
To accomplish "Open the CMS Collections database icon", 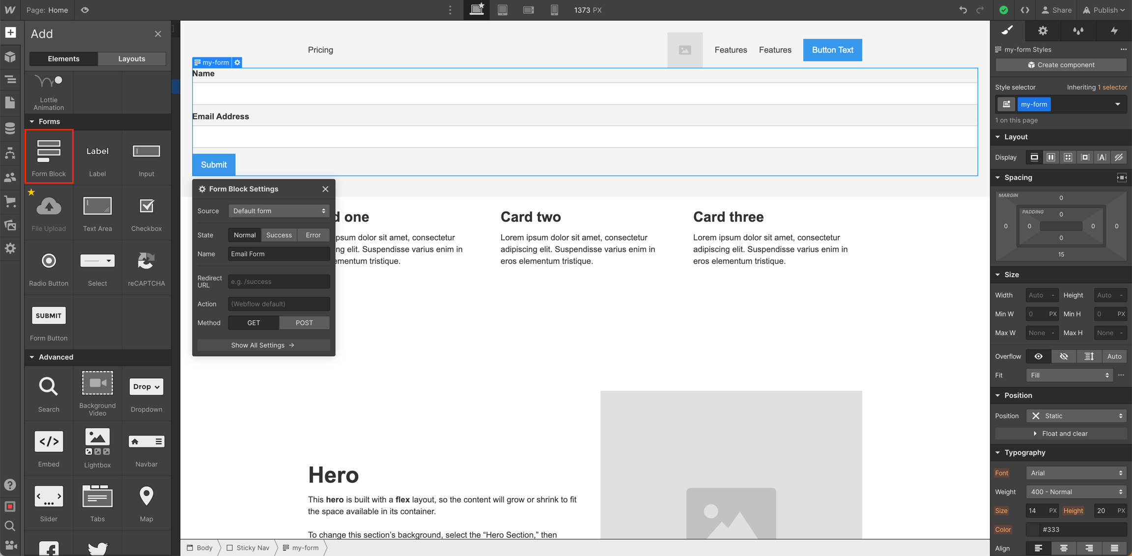I will coord(10,128).
